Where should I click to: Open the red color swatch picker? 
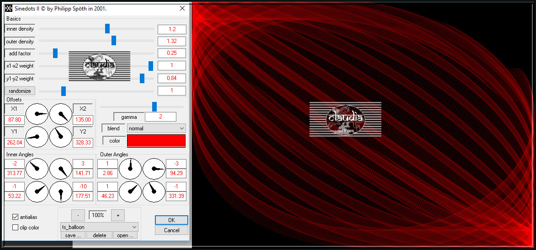point(156,141)
